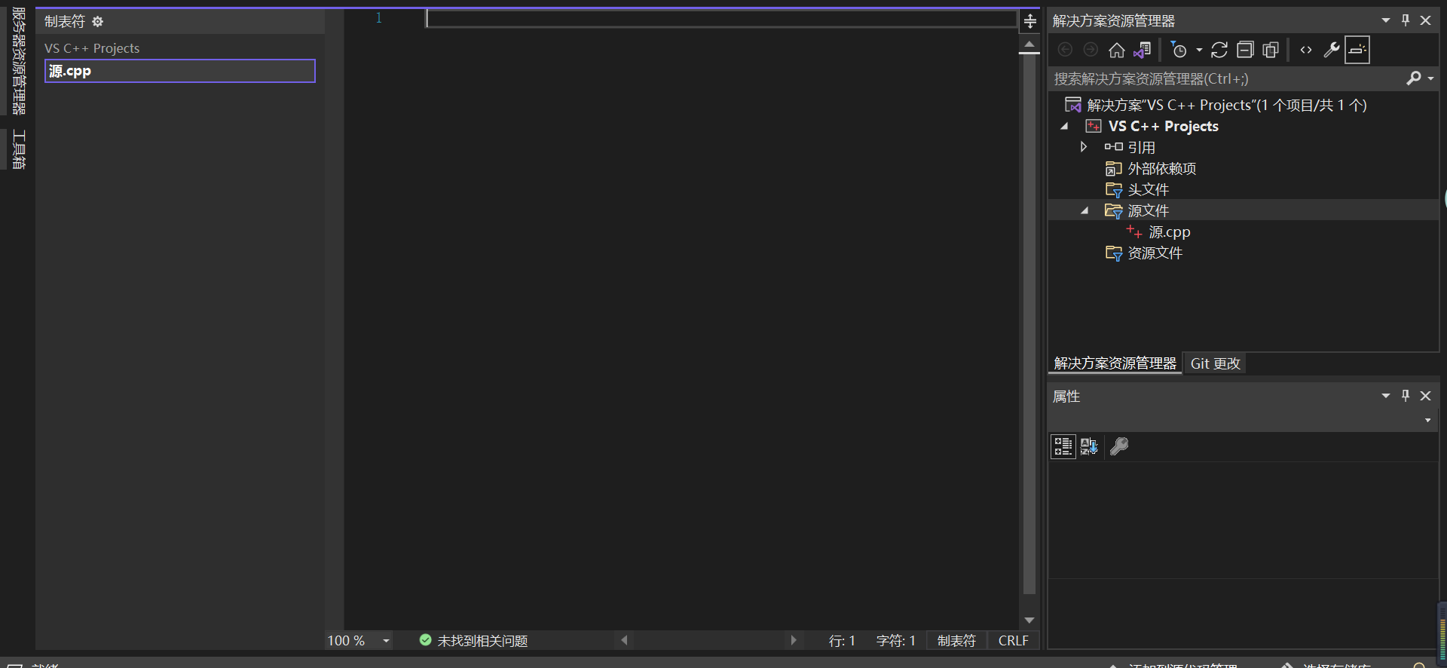Open the Properties object selector dropdown
This screenshot has height=668, width=1447.
(x=1427, y=421)
